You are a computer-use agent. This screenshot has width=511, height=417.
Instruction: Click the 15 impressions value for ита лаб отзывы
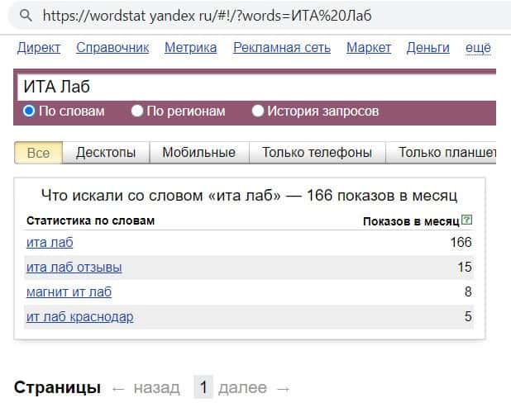(465, 267)
